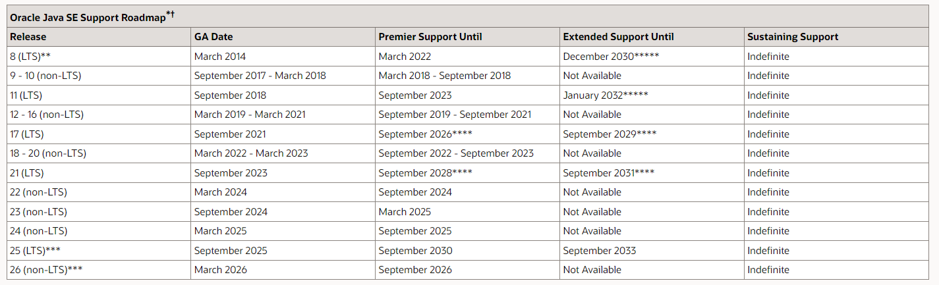Click the Release column header

(x=28, y=37)
